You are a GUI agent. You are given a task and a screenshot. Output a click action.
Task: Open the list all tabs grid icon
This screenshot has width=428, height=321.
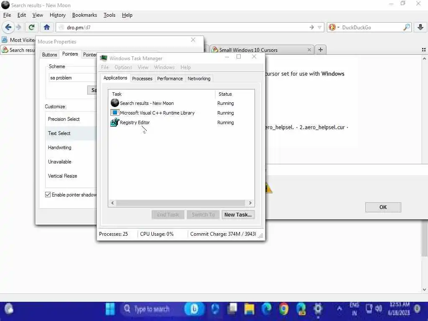(424, 50)
